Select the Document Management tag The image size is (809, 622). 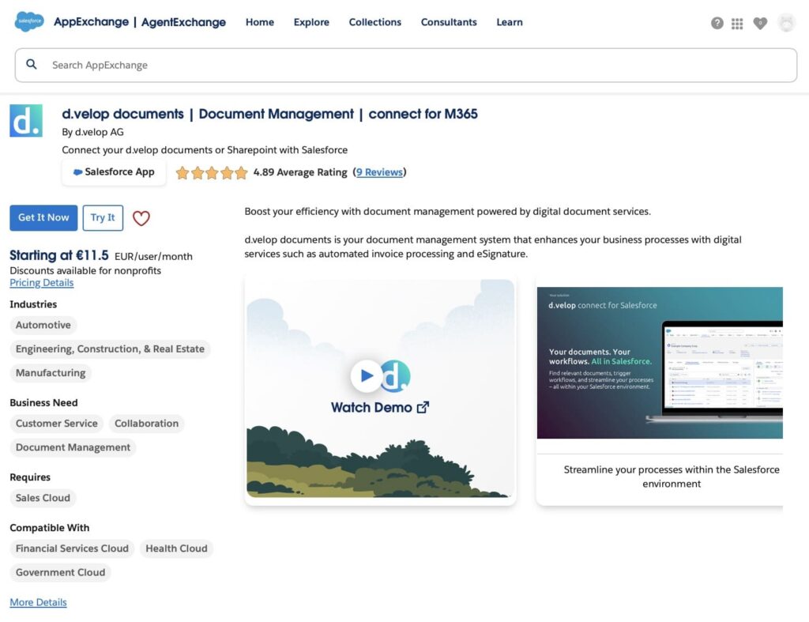tap(73, 447)
